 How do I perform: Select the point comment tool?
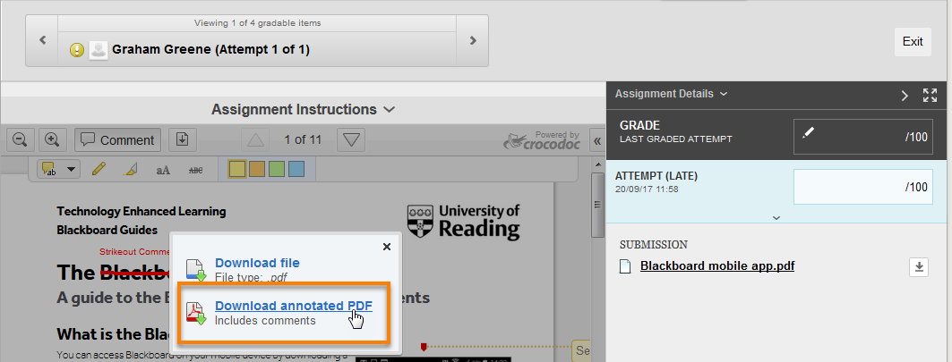pyautogui.click(x=50, y=169)
